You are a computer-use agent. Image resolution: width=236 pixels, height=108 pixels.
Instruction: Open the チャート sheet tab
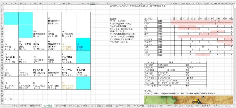pyautogui.click(x=23, y=106)
